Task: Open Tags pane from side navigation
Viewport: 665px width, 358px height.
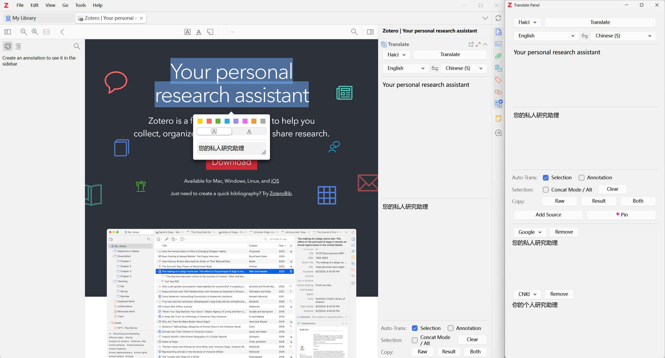Action: click(498, 80)
